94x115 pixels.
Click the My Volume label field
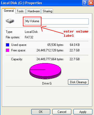[57, 21]
